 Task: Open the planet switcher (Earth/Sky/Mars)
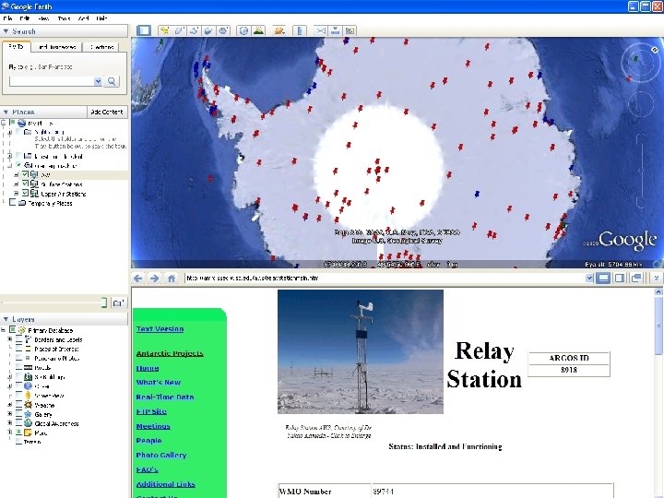(x=279, y=30)
